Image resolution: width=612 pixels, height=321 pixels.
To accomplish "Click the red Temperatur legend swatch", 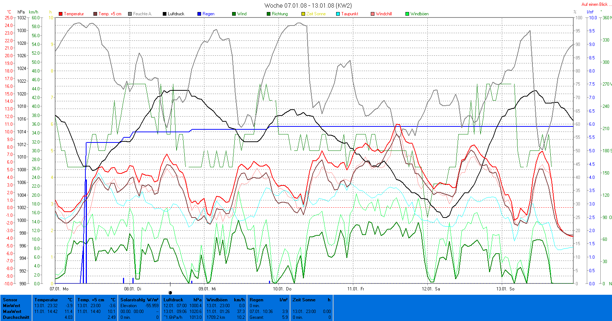I will 61,14.
